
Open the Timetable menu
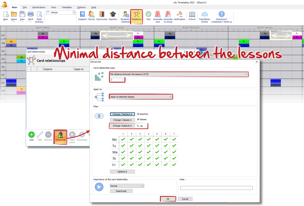click(x=67, y=7)
